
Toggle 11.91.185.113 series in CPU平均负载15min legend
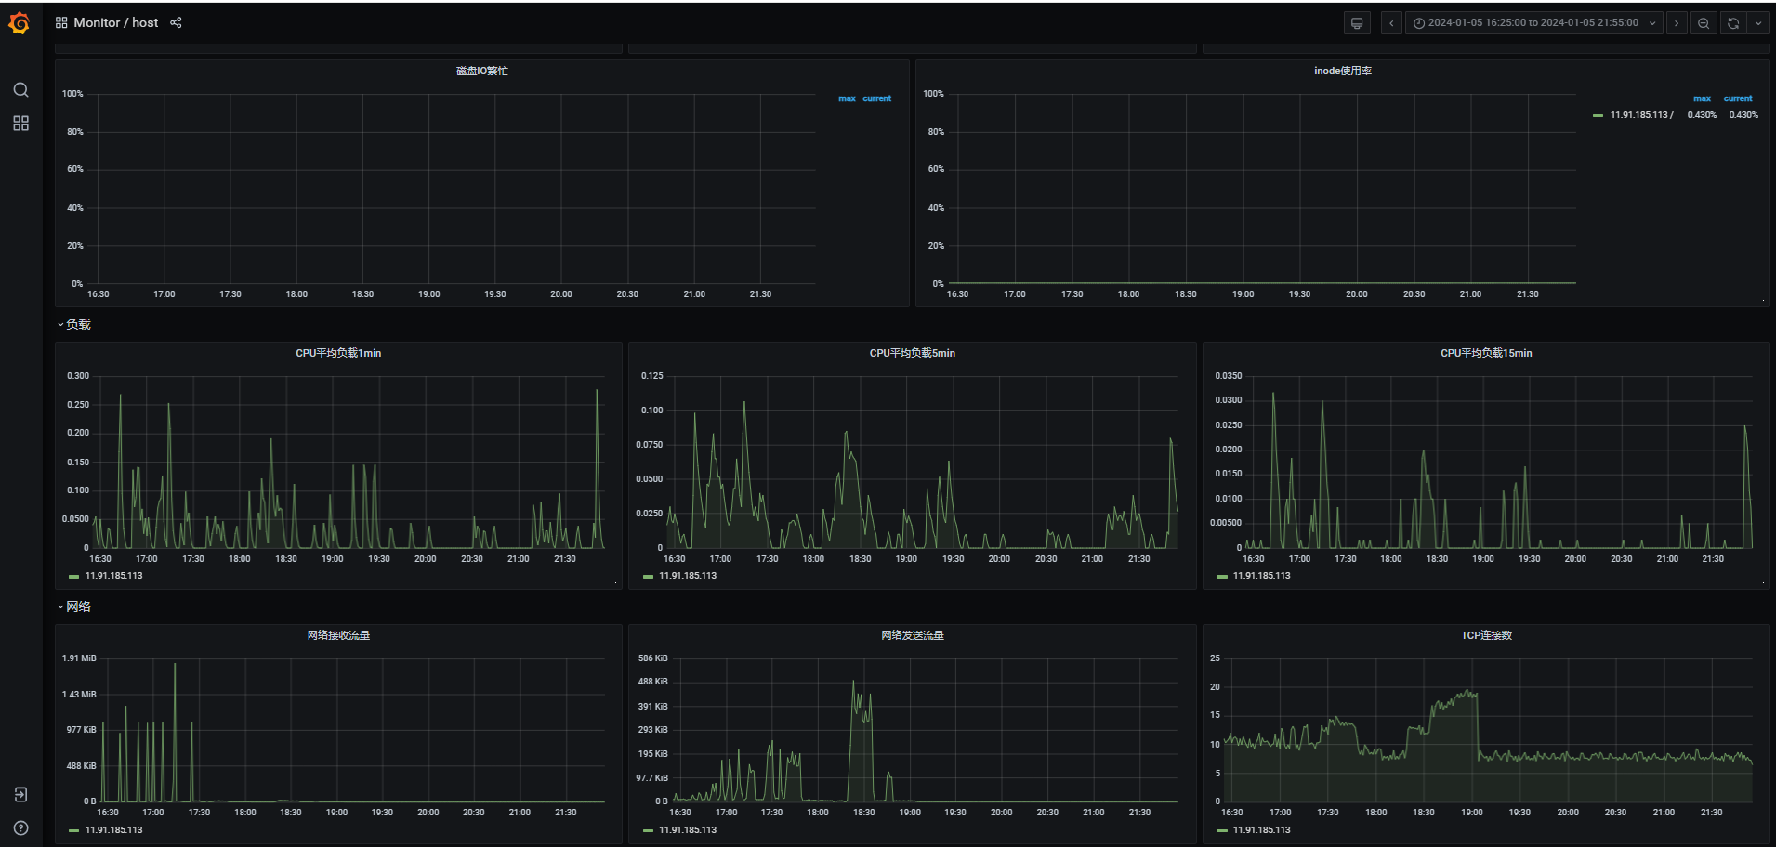1261,576
